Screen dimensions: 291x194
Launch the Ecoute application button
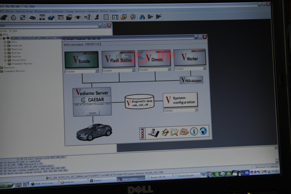tap(82, 60)
